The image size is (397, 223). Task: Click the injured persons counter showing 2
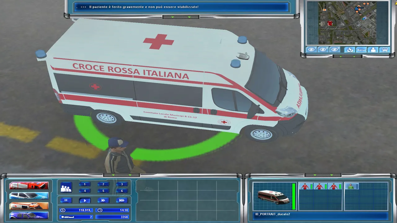[76, 217]
